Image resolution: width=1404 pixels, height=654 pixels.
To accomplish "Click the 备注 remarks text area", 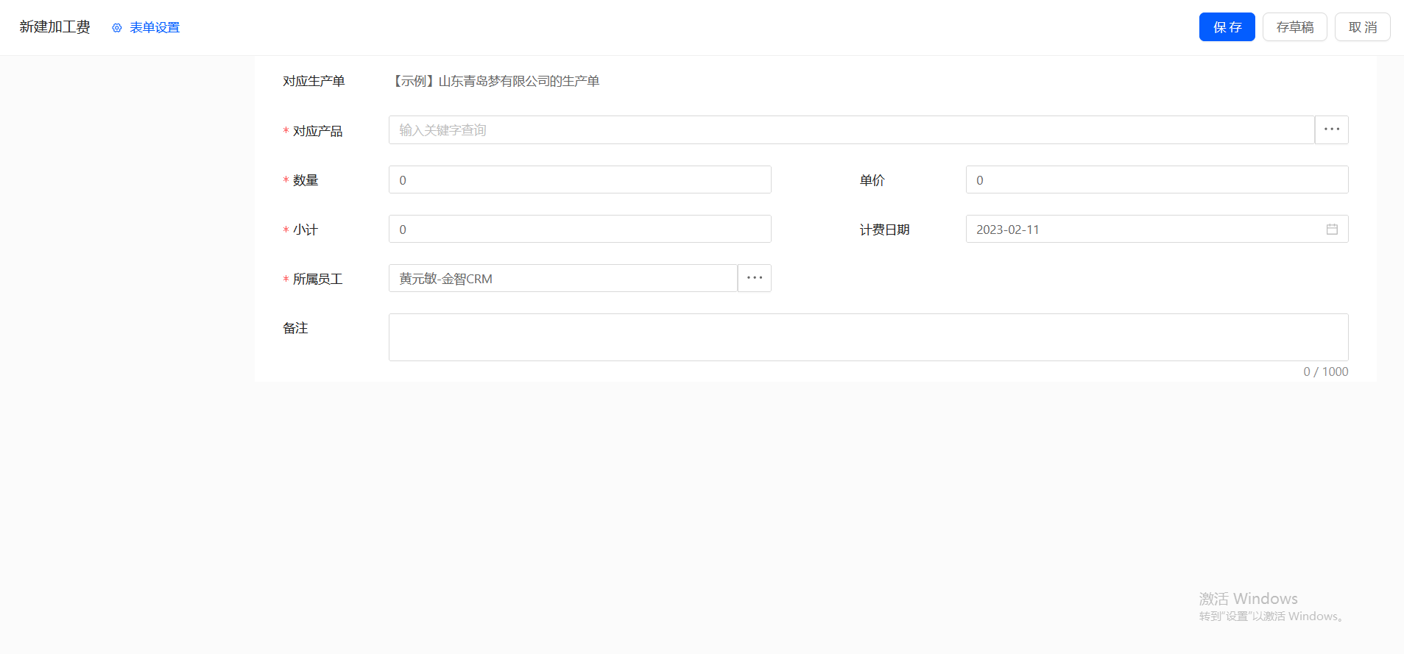I will coord(868,338).
